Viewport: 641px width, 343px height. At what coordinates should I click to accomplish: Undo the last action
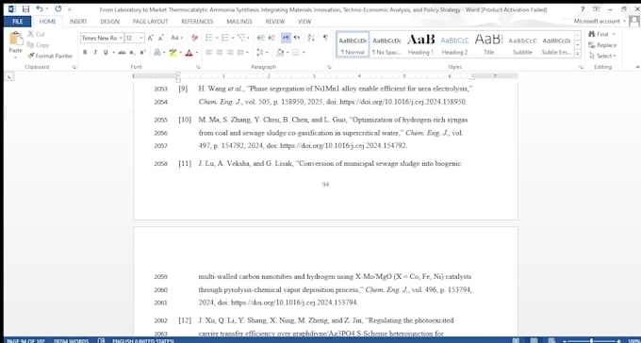coord(40,9)
